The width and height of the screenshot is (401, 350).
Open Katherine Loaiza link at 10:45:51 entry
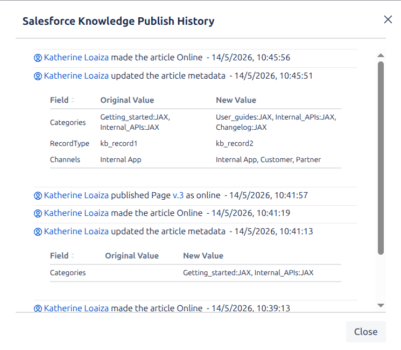(x=76, y=76)
